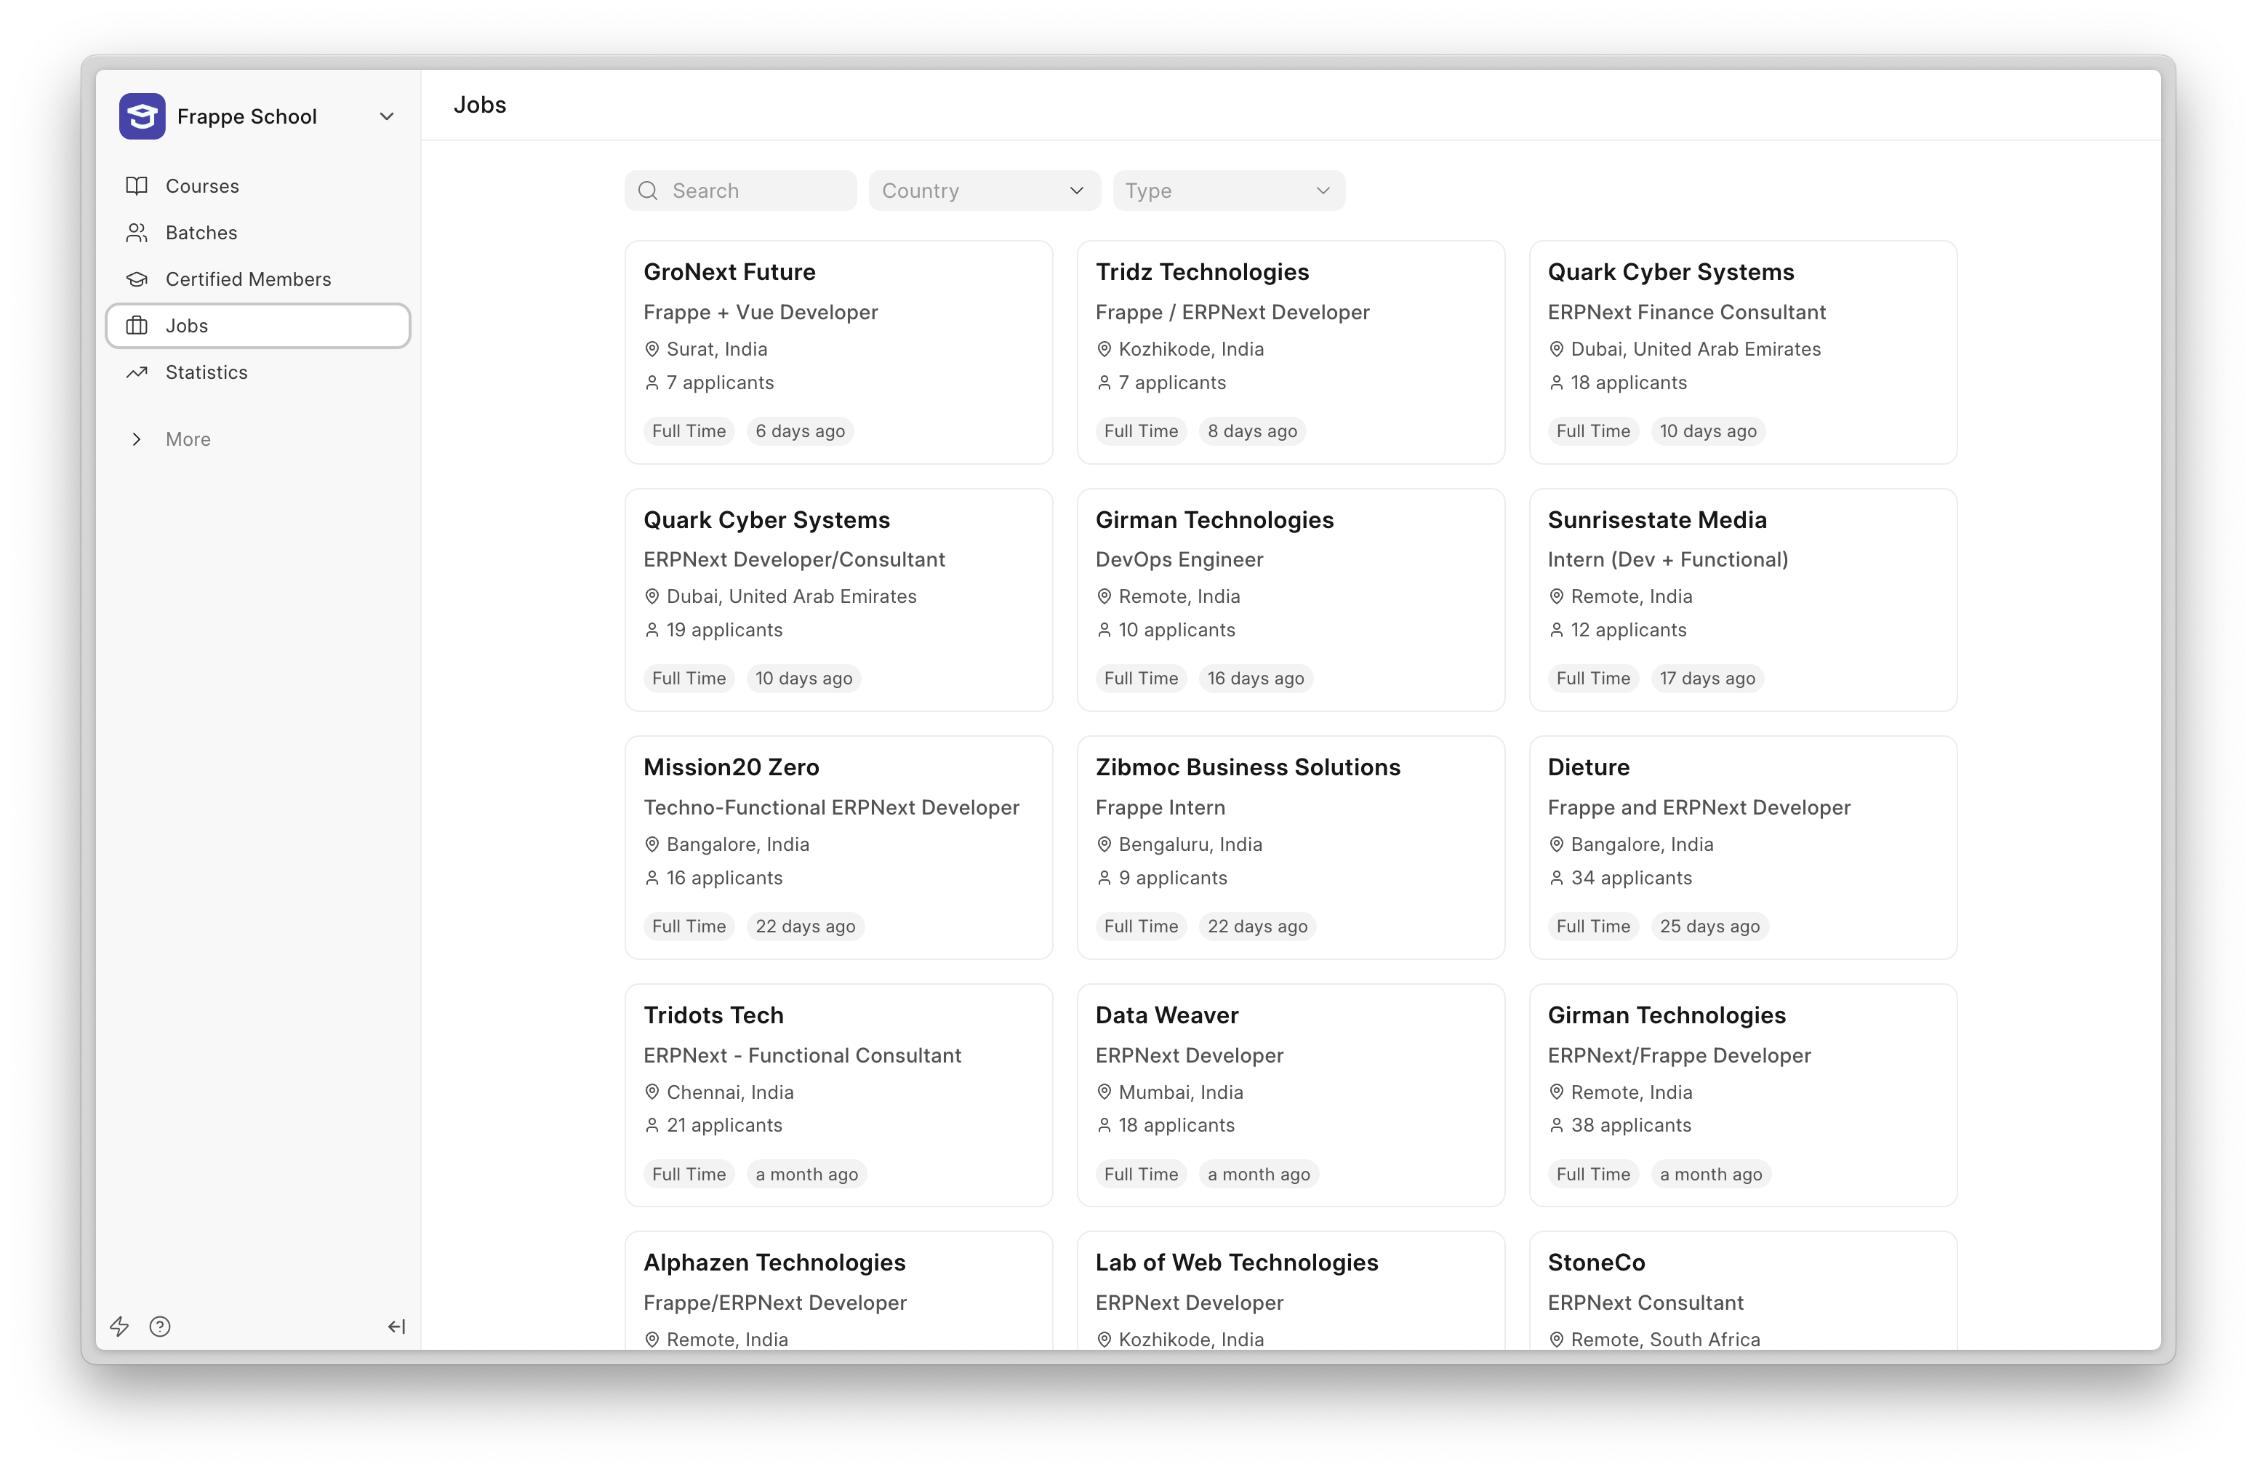The image size is (2257, 1472).
Task: Click the location pin next to Bangalore on Mission20 Zero card
Action: [x=652, y=844]
